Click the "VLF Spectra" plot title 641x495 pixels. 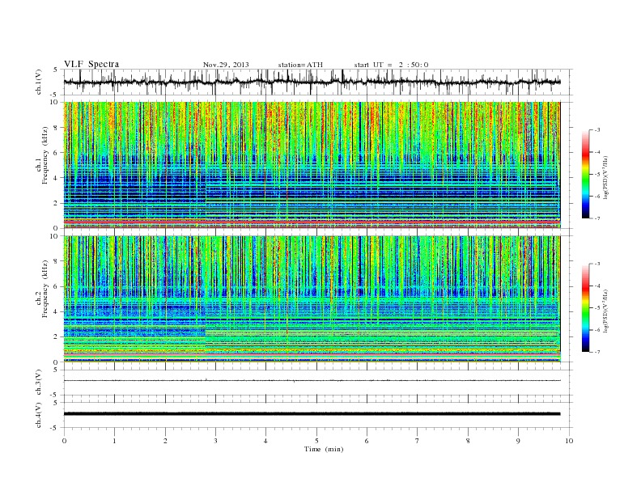(91, 64)
